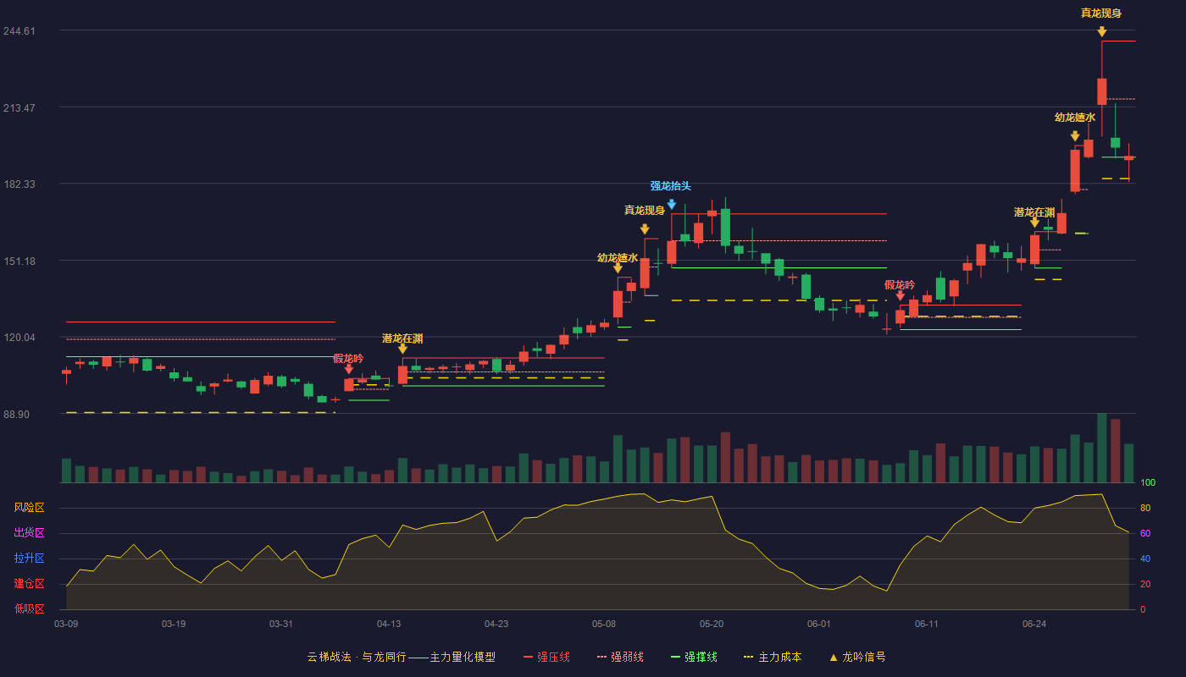Click the 潜龙在渊 arrow marker in April
Viewport: 1186px width, 677px height.
[x=402, y=349]
